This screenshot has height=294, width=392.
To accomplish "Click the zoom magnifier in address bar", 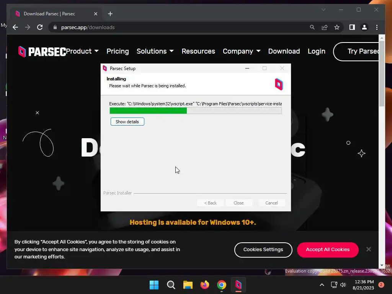I will pyautogui.click(x=312, y=27).
